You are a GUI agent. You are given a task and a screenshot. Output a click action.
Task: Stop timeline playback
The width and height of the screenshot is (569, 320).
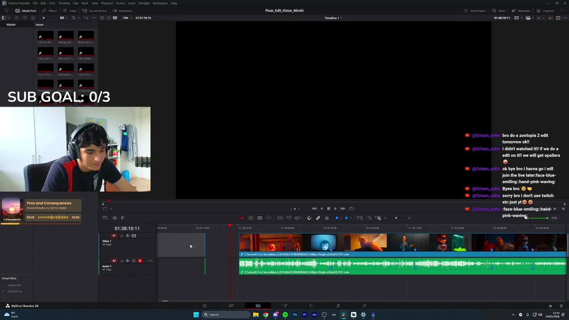(x=329, y=208)
